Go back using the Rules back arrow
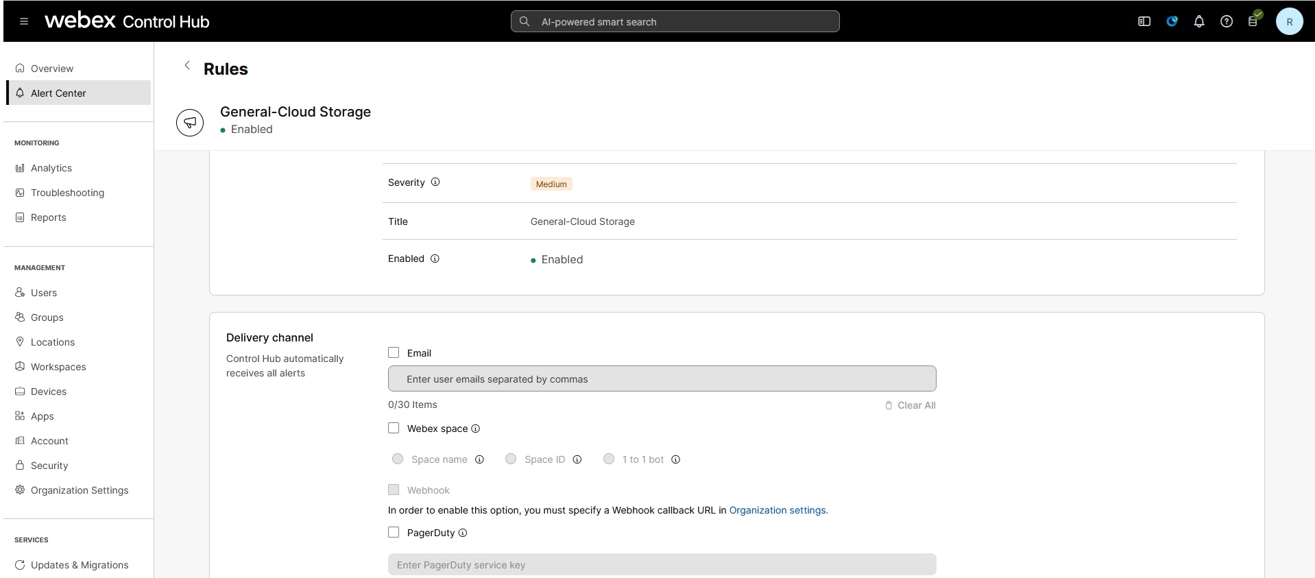The width and height of the screenshot is (1315, 578). [x=187, y=65]
